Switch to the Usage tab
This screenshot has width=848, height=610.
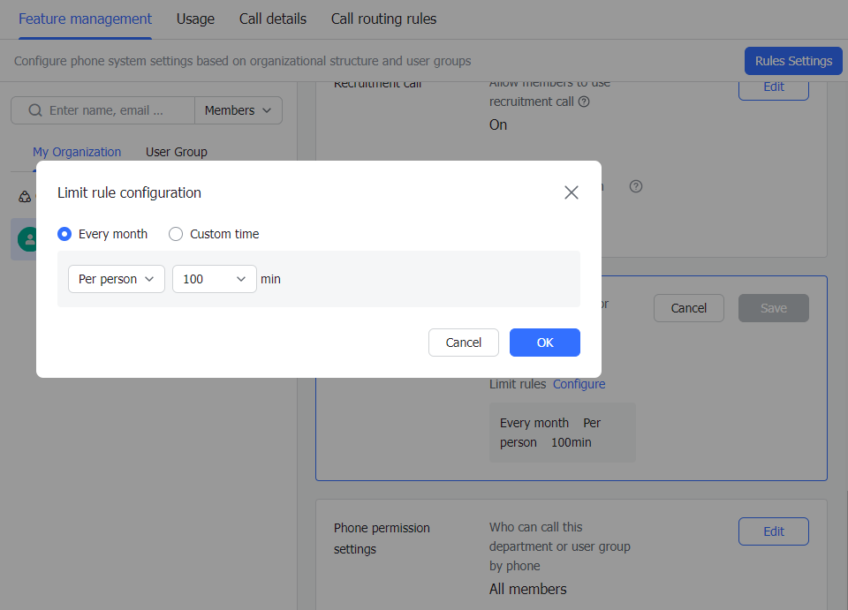(194, 19)
